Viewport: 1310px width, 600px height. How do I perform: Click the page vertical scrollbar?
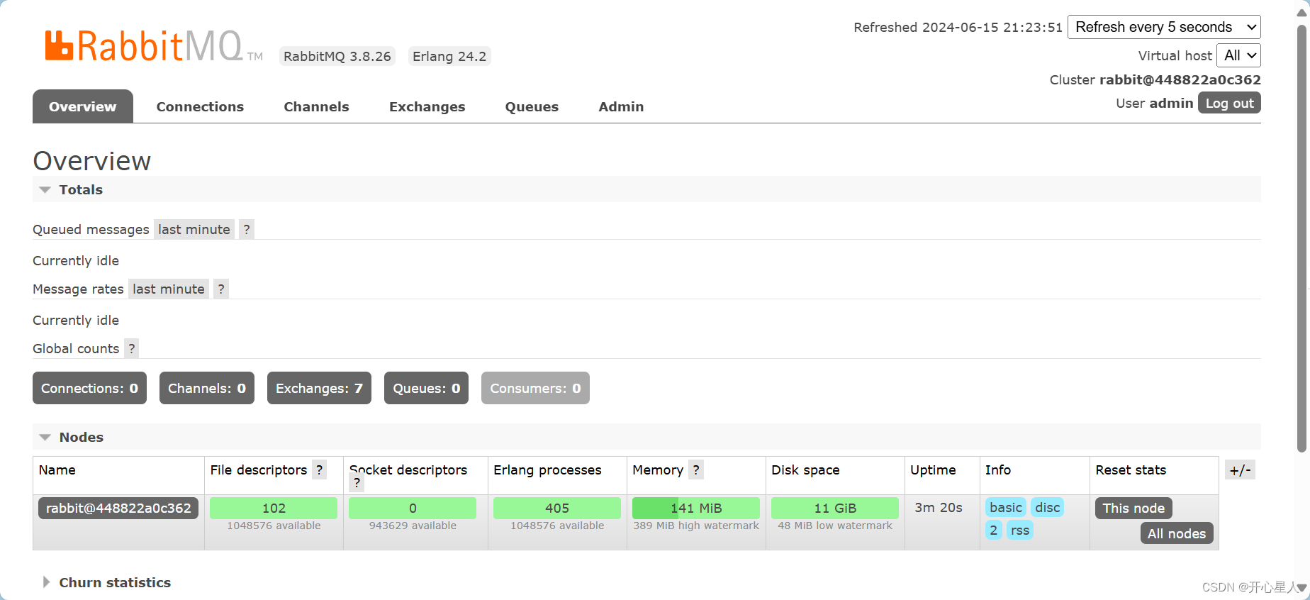pyautogui.click(x=1301, y=238)
